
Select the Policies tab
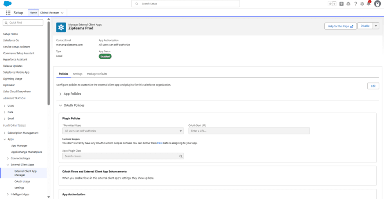coord(63,74)
